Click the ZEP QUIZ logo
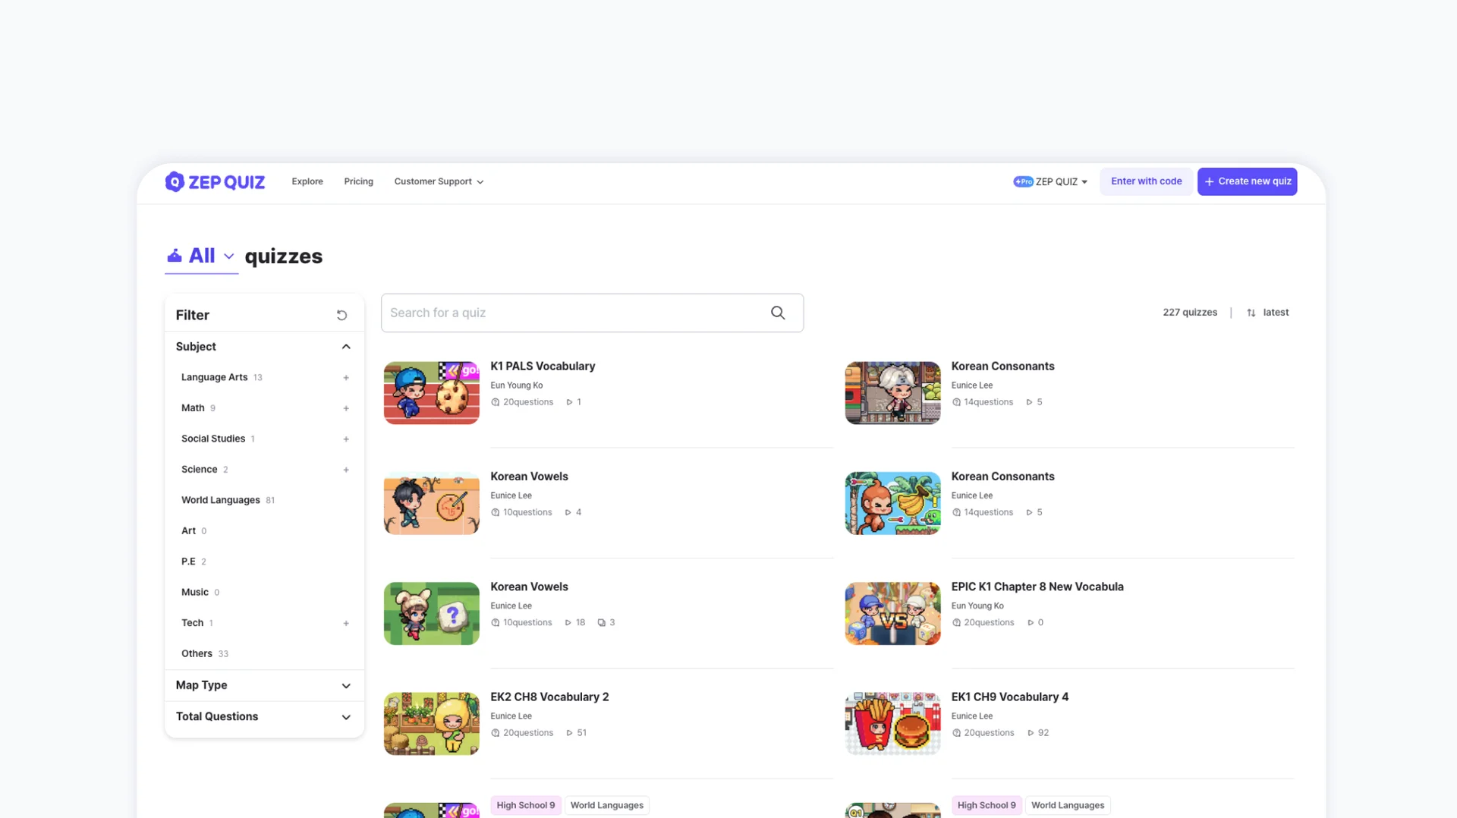This screenshot has width=1457, height=818. [x=215, y=182]
